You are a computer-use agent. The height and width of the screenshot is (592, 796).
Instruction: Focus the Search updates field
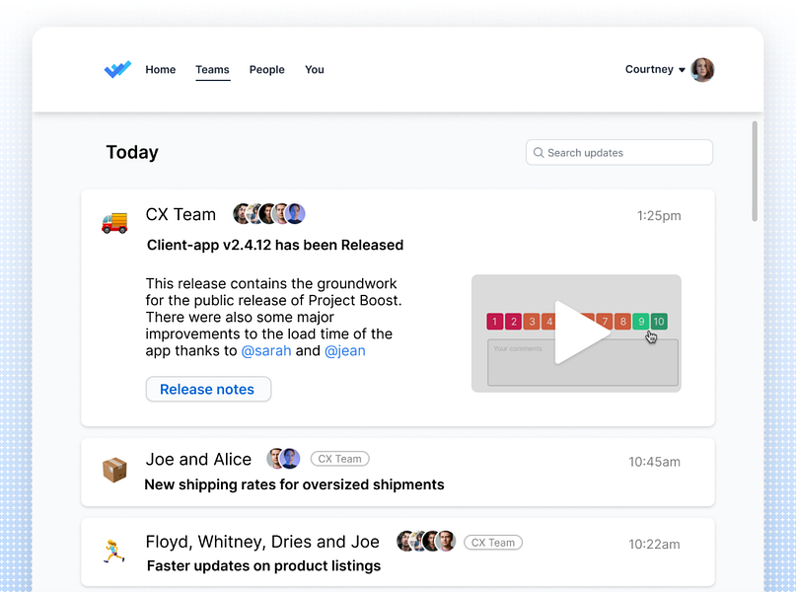tap(619, 152)
